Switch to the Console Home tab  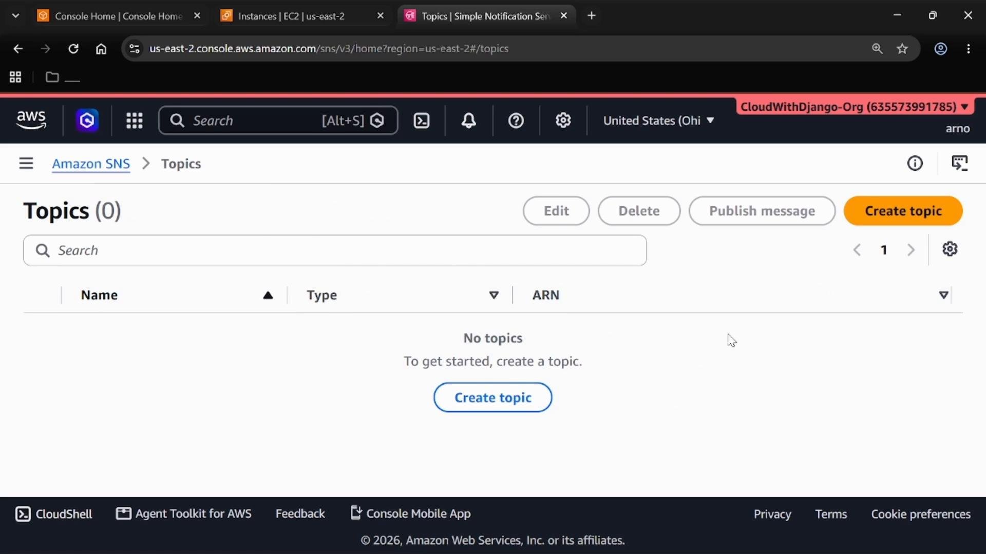tap(118, 16)
